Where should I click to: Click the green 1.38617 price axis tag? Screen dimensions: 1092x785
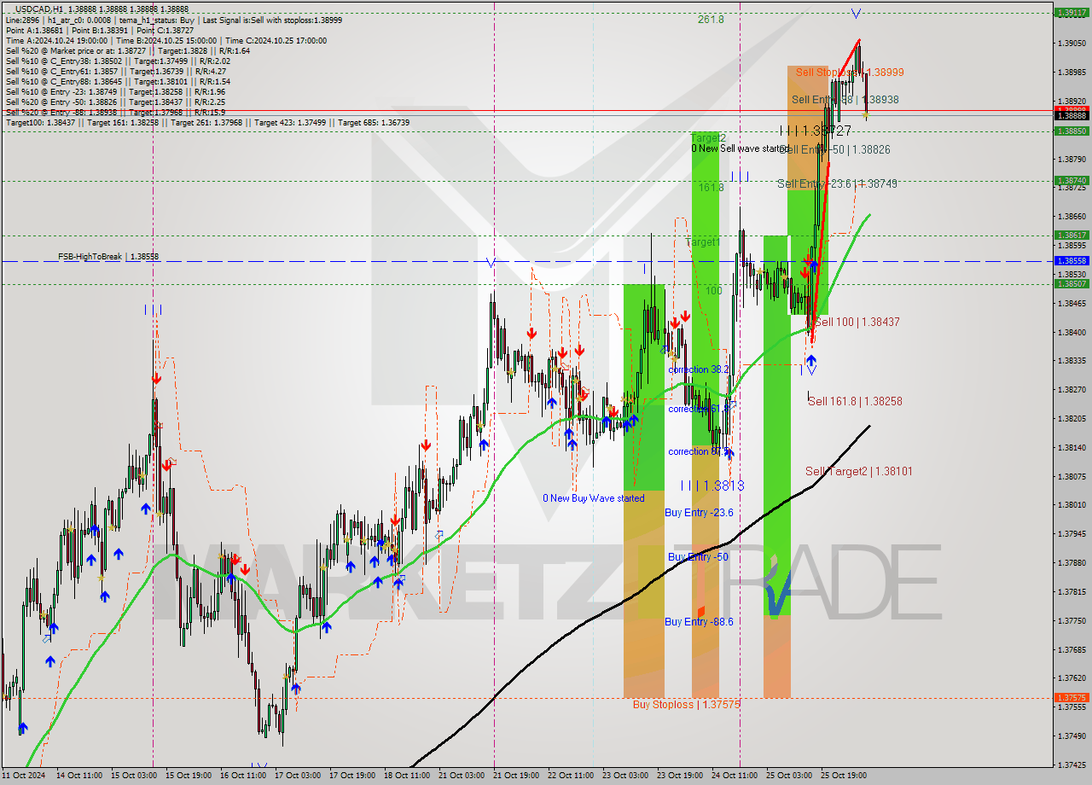point(1072,235)
